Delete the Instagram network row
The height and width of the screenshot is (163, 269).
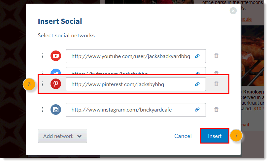pos(216,110)
